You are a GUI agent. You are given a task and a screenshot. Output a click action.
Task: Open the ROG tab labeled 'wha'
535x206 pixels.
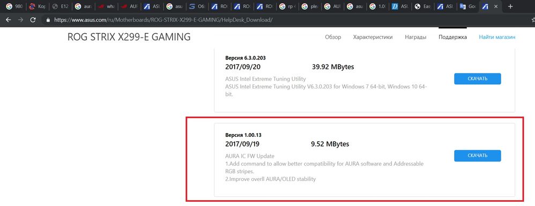coord(106,6)
